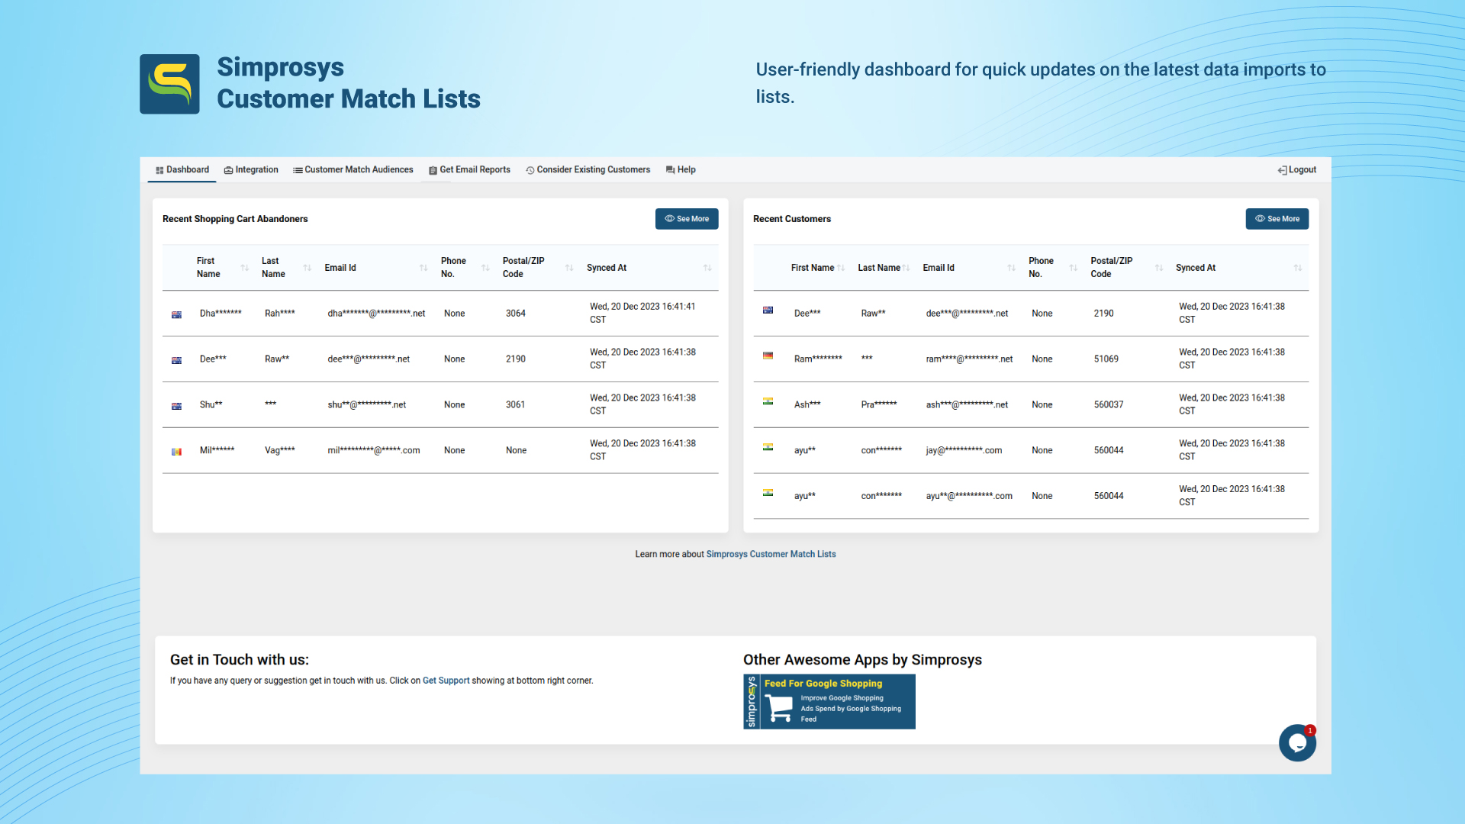Sort Recent Customers by Synced At
The image size is (1465, 824).
(x=1298, y=268)
